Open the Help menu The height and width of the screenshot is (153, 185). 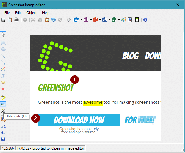point(46,13)
